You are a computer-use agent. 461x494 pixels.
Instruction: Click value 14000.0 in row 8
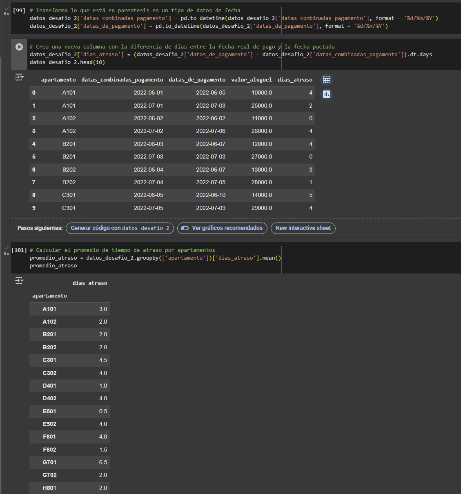(262, 195)
